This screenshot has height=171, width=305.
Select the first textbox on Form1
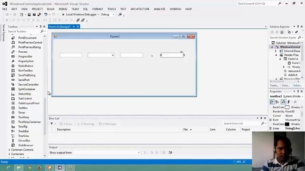point(71,55)
